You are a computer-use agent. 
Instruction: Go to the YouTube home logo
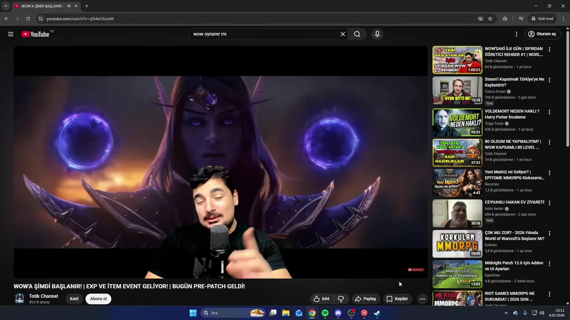tap(35, 34)
